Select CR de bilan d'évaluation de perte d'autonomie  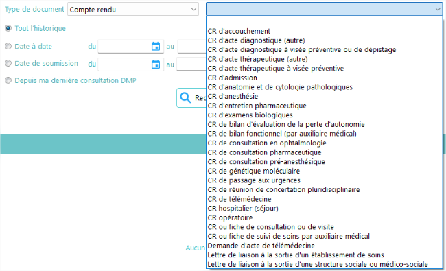[x=325, y=124]
